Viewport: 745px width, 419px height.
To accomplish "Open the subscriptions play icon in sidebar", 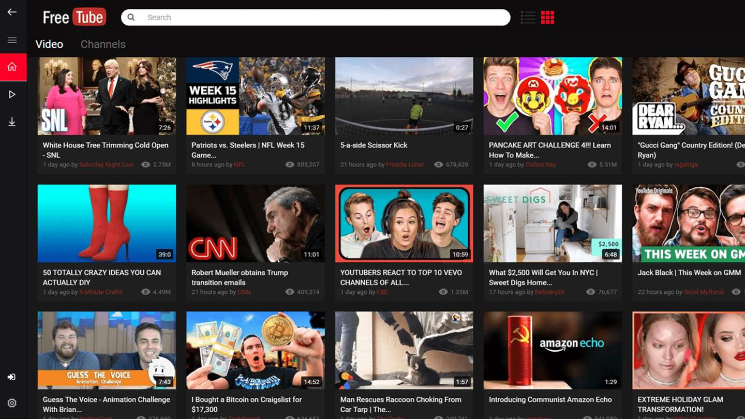I will [12, 94].
